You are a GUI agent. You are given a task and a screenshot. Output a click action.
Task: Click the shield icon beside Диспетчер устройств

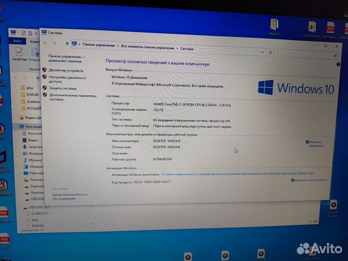click(x=44, y=70)
